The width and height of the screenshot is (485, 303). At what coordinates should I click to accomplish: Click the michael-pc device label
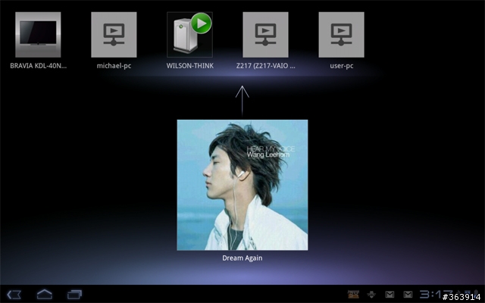114,66
